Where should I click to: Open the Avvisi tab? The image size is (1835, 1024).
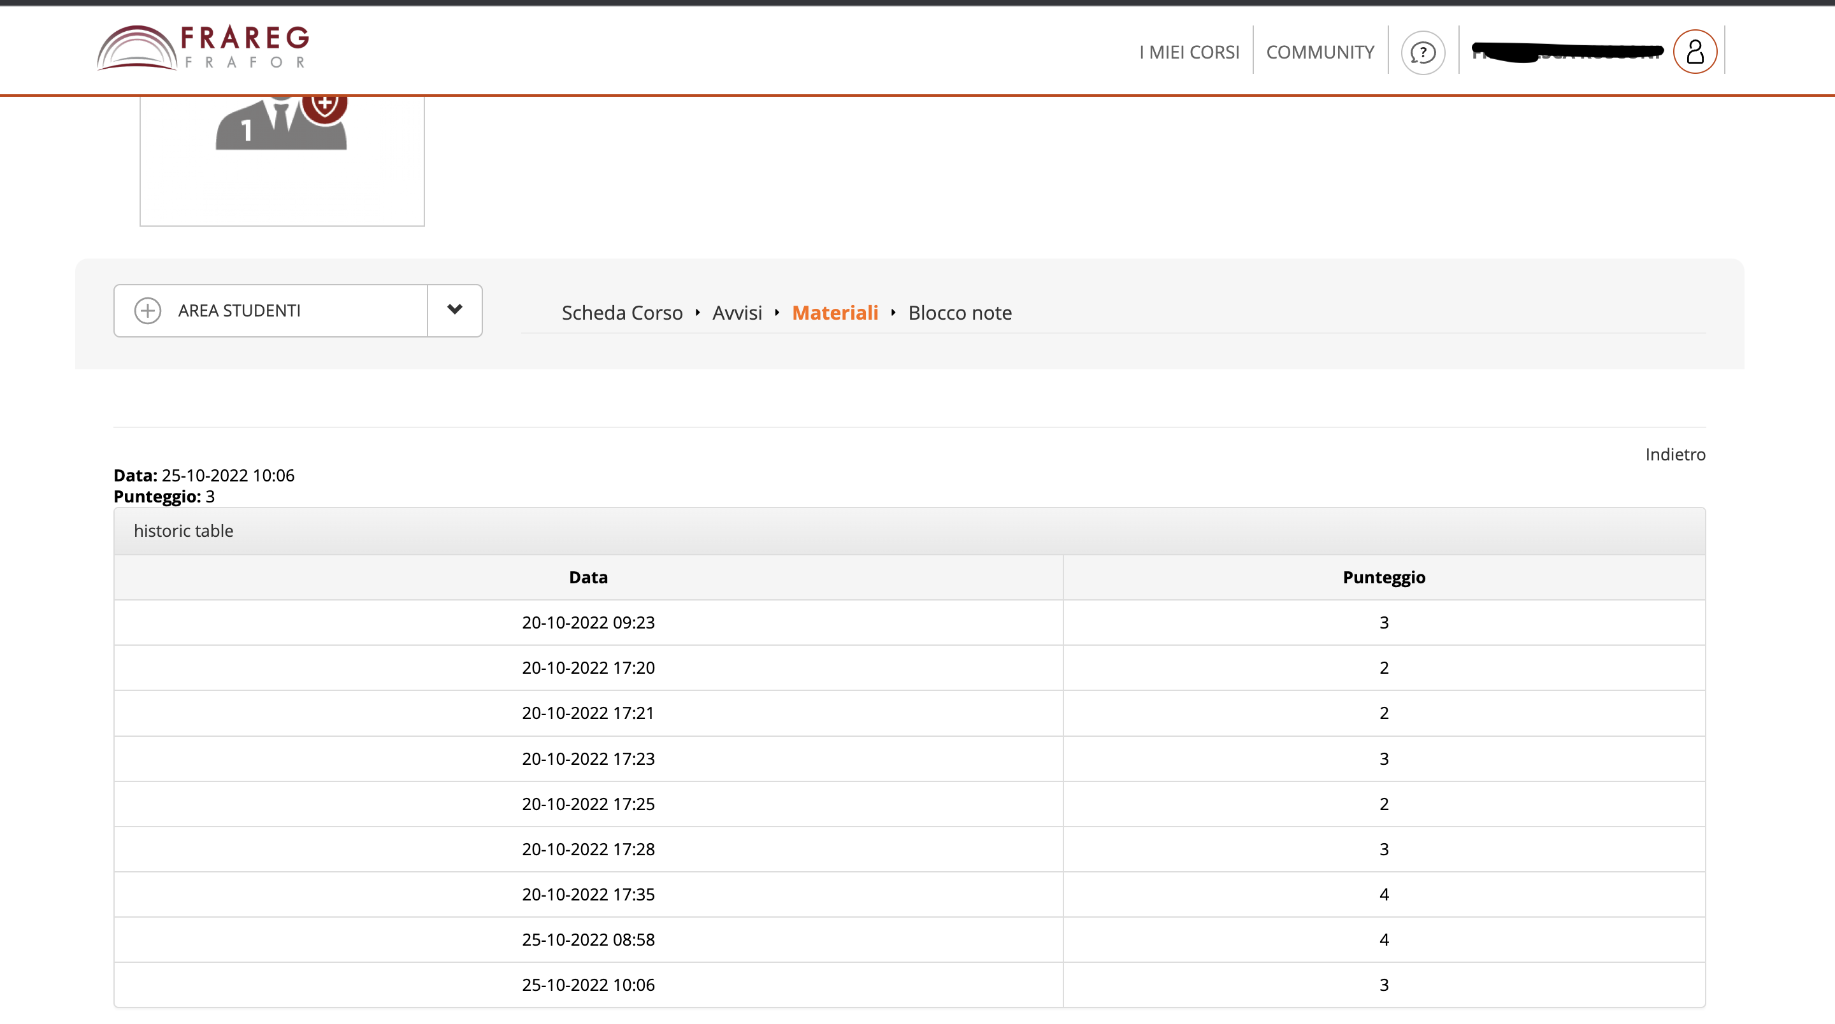click(737, 313)
